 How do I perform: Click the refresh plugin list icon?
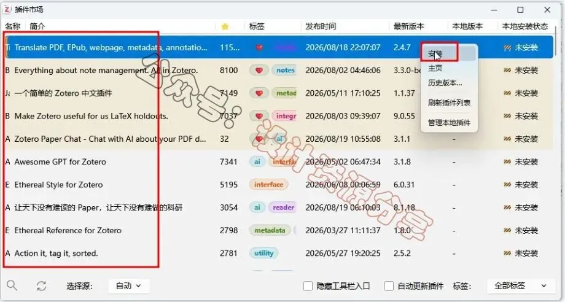tap(41, 286)
